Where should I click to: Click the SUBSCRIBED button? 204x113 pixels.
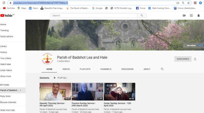point(183,59)
